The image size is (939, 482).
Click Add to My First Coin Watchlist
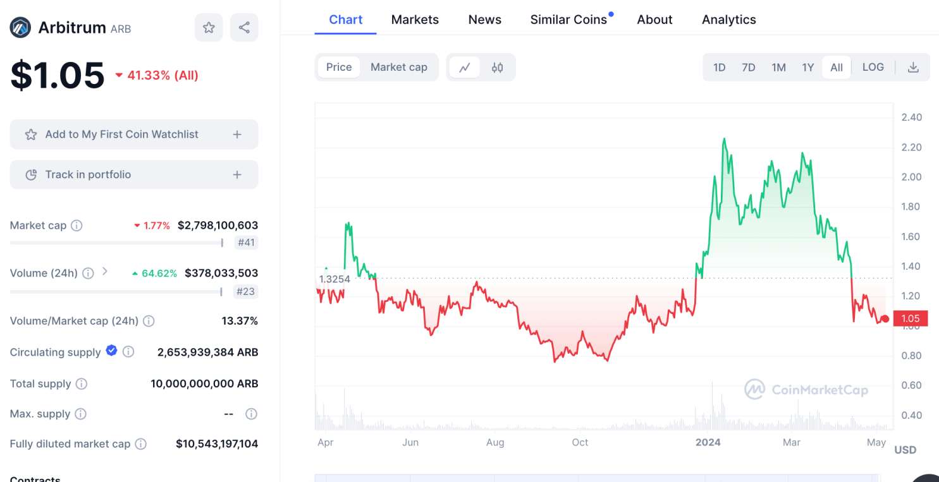pyautogui.click(x=134, y=134)
